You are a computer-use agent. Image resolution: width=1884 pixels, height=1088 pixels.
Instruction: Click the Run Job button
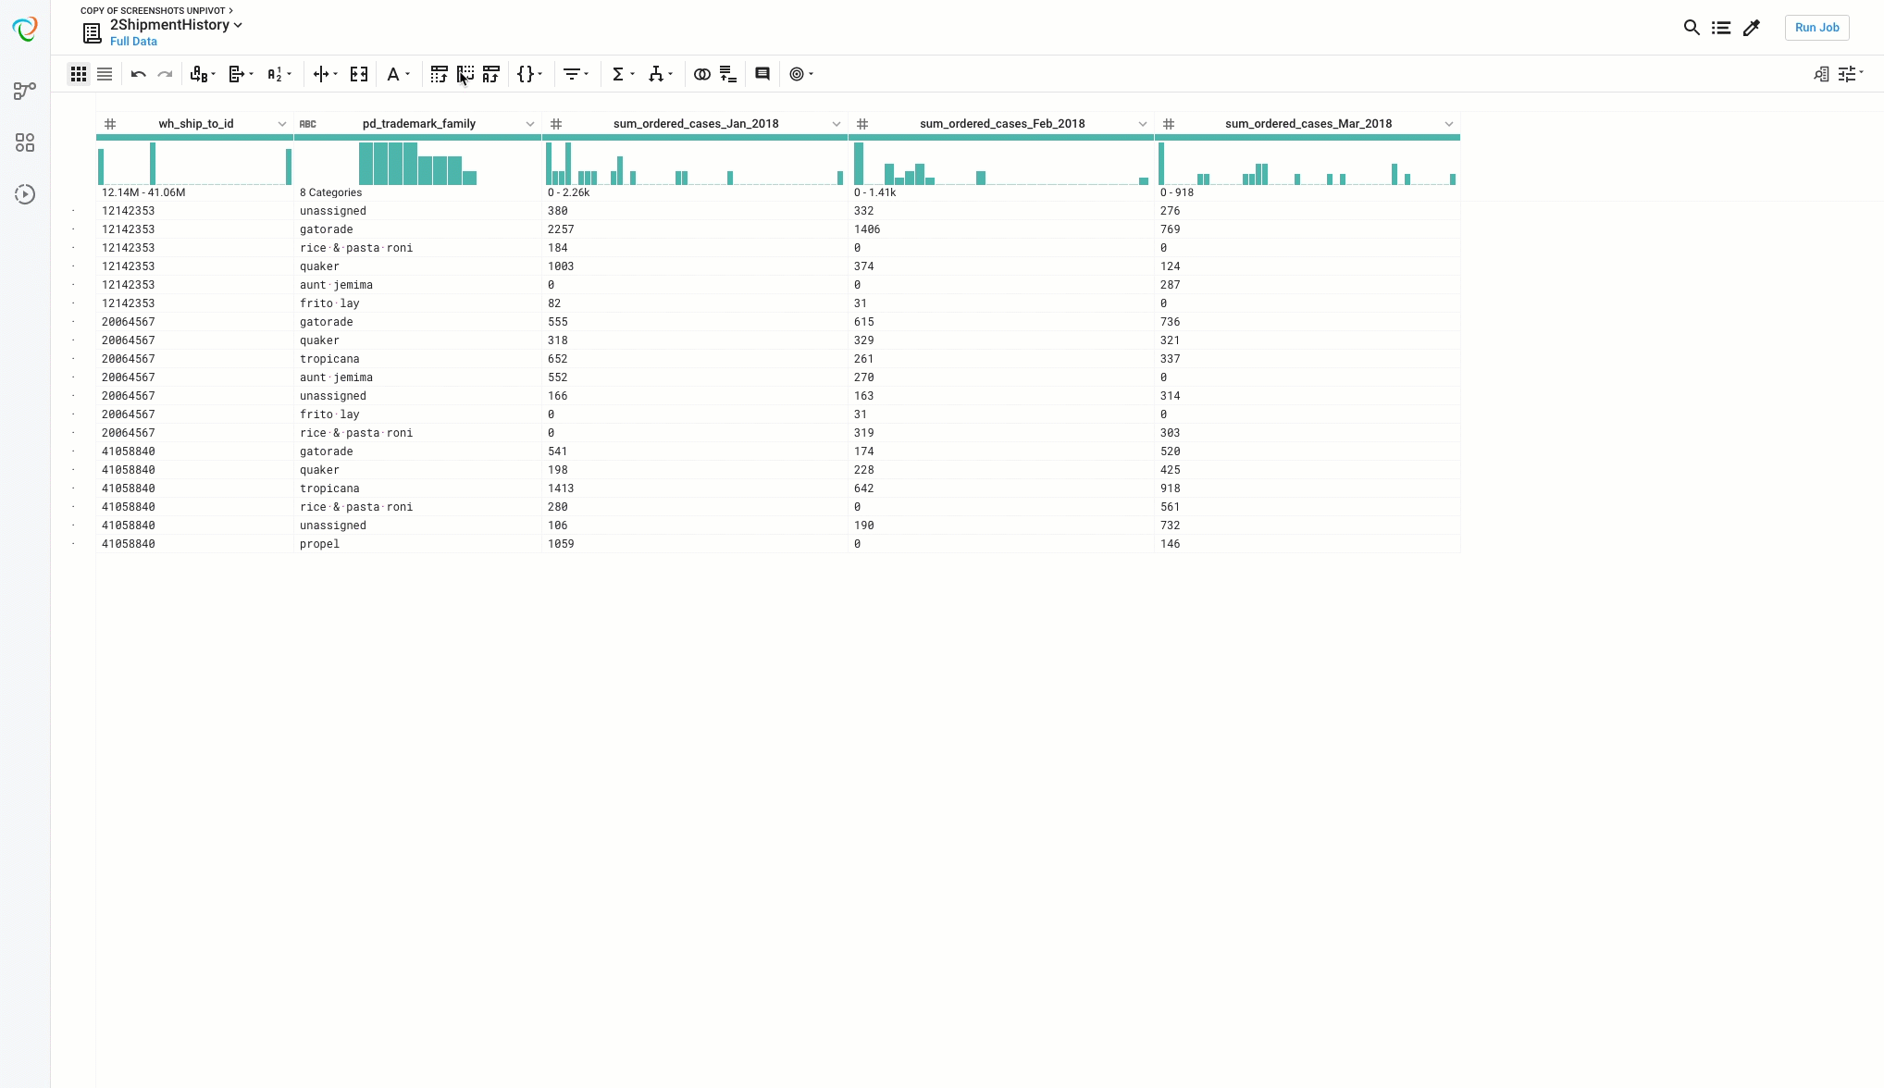click(1818, 27)
